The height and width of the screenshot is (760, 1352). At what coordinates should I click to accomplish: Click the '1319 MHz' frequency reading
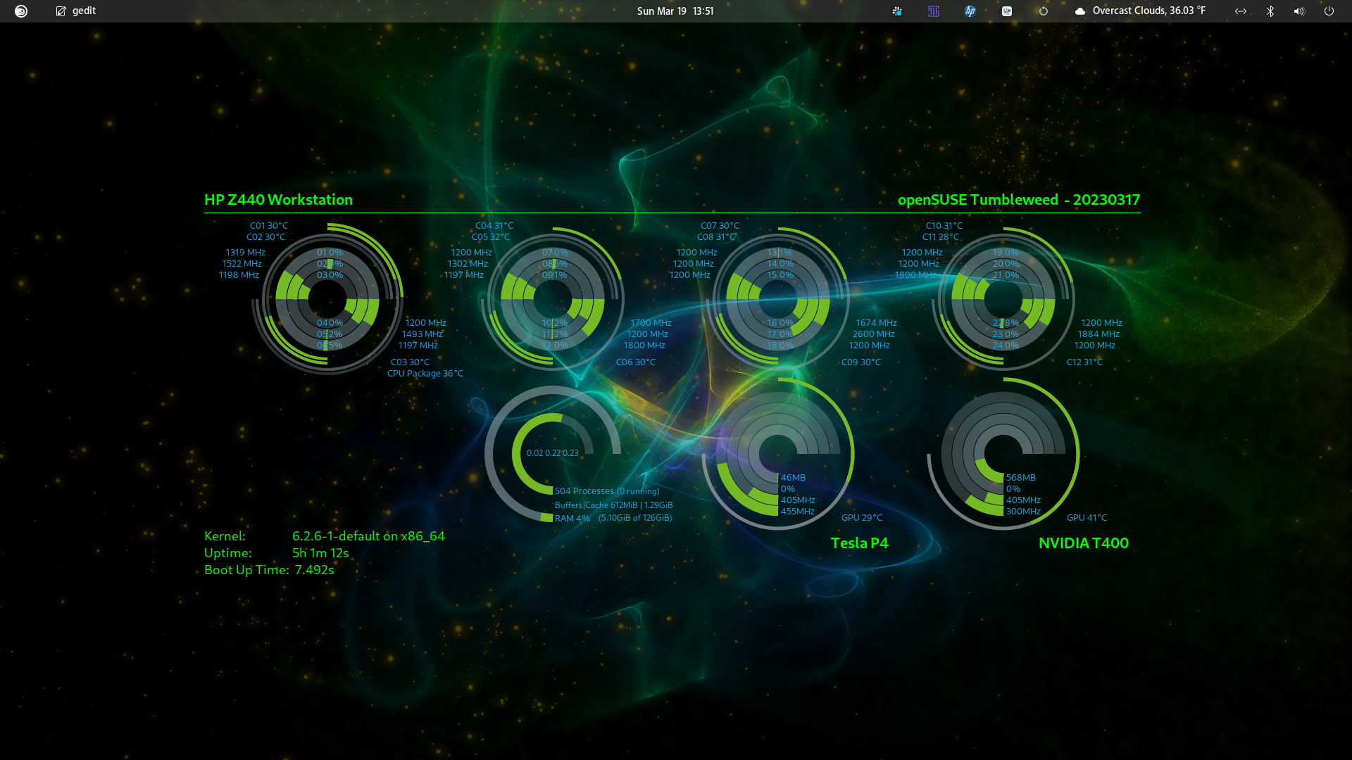tap(246, 253)
